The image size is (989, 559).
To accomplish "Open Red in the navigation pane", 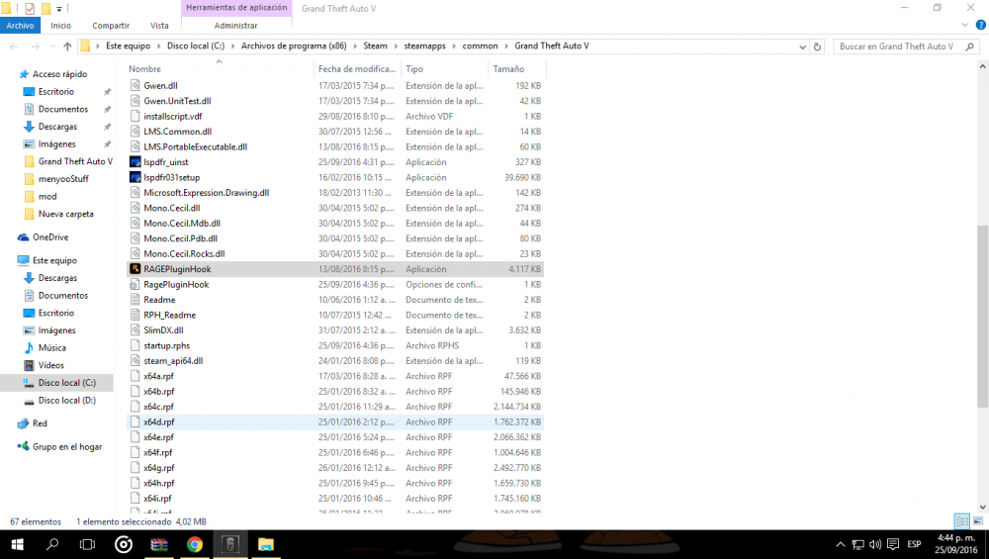I will 40,423.
